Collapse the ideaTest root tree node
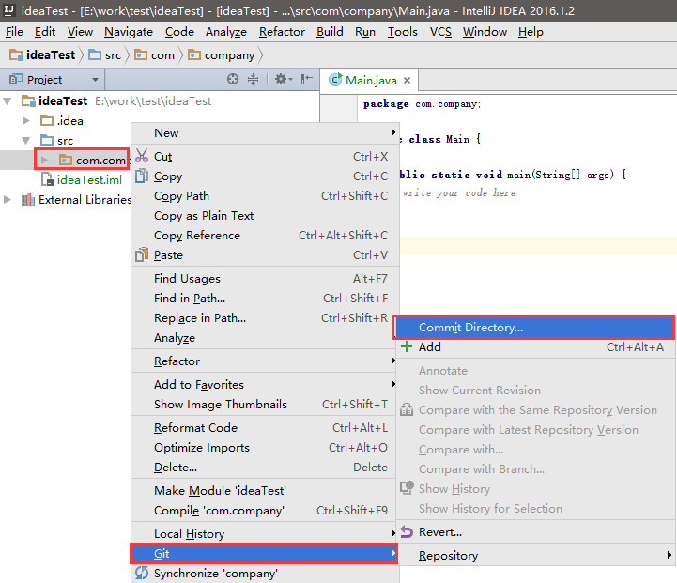Viewport: 677px width, 583px height. (x=9, y=101)
